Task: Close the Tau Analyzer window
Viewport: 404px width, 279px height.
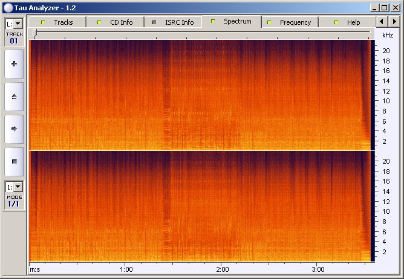Action: (395, 8)
